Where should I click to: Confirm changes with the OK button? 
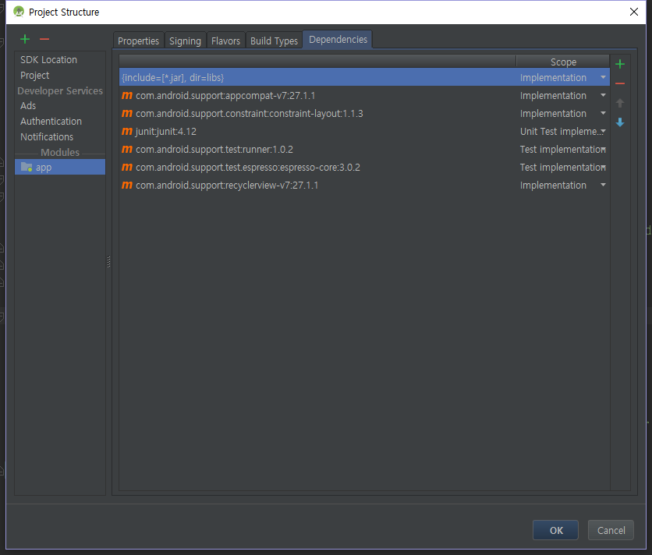coord(555,530)
